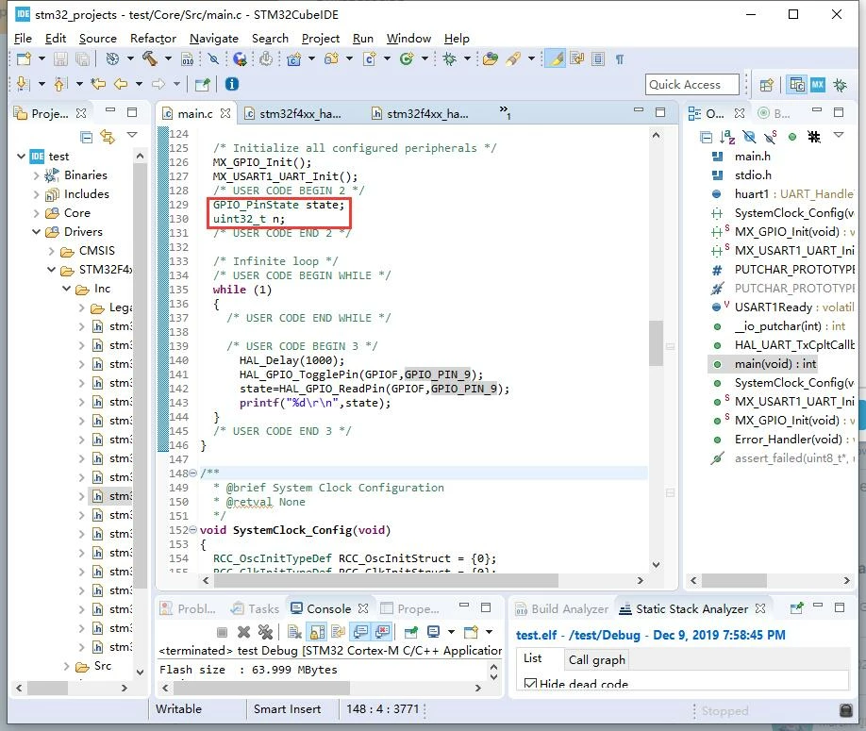
Task: Click the Previous Annotation up-arrow icon
Action: tap(59, 84)
